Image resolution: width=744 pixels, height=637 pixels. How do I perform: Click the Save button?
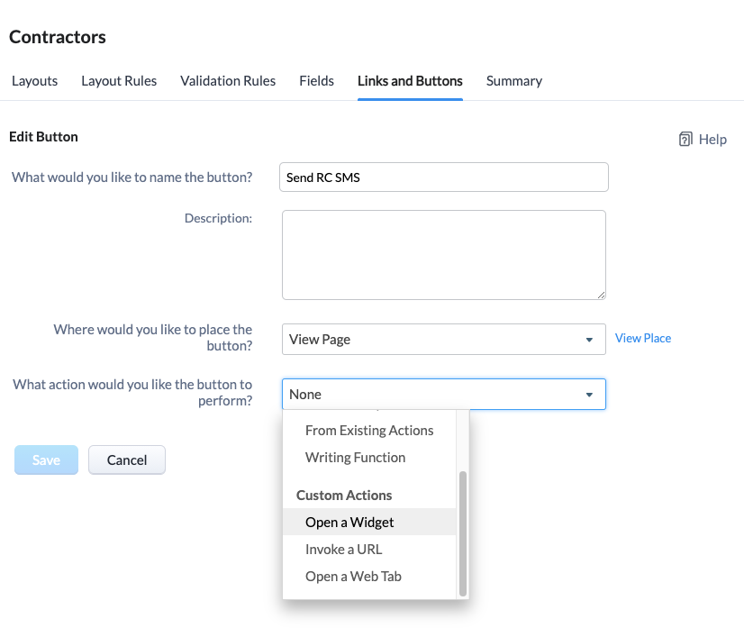pyautogui.click(x=46, y=460)
